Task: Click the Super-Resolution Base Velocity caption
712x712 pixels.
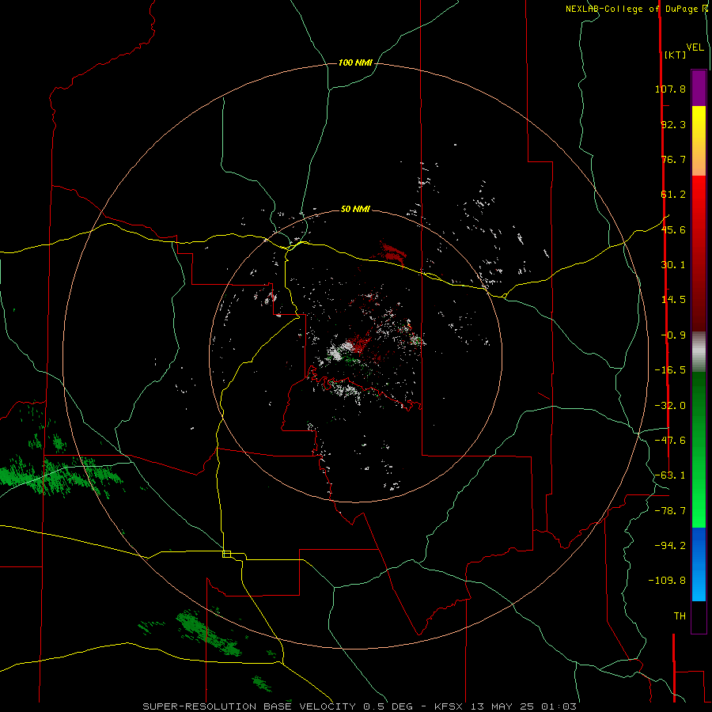Action: tap(359, 706)
